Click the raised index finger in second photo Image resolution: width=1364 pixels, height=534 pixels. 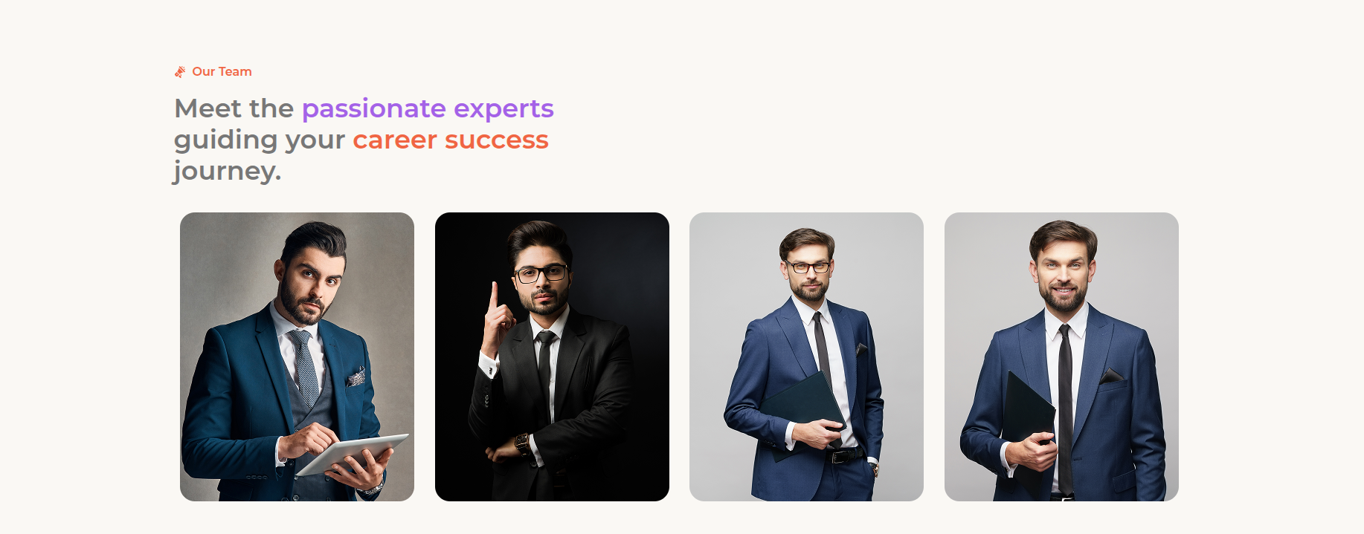tap(492, 297)
